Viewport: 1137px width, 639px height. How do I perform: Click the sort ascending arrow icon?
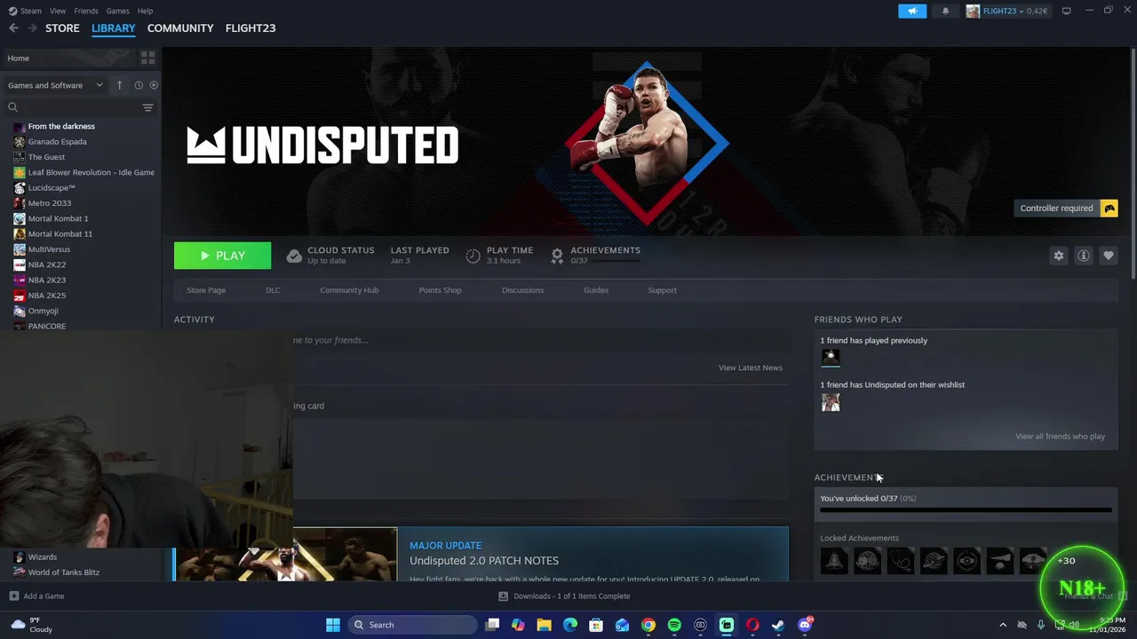[120, 85]
